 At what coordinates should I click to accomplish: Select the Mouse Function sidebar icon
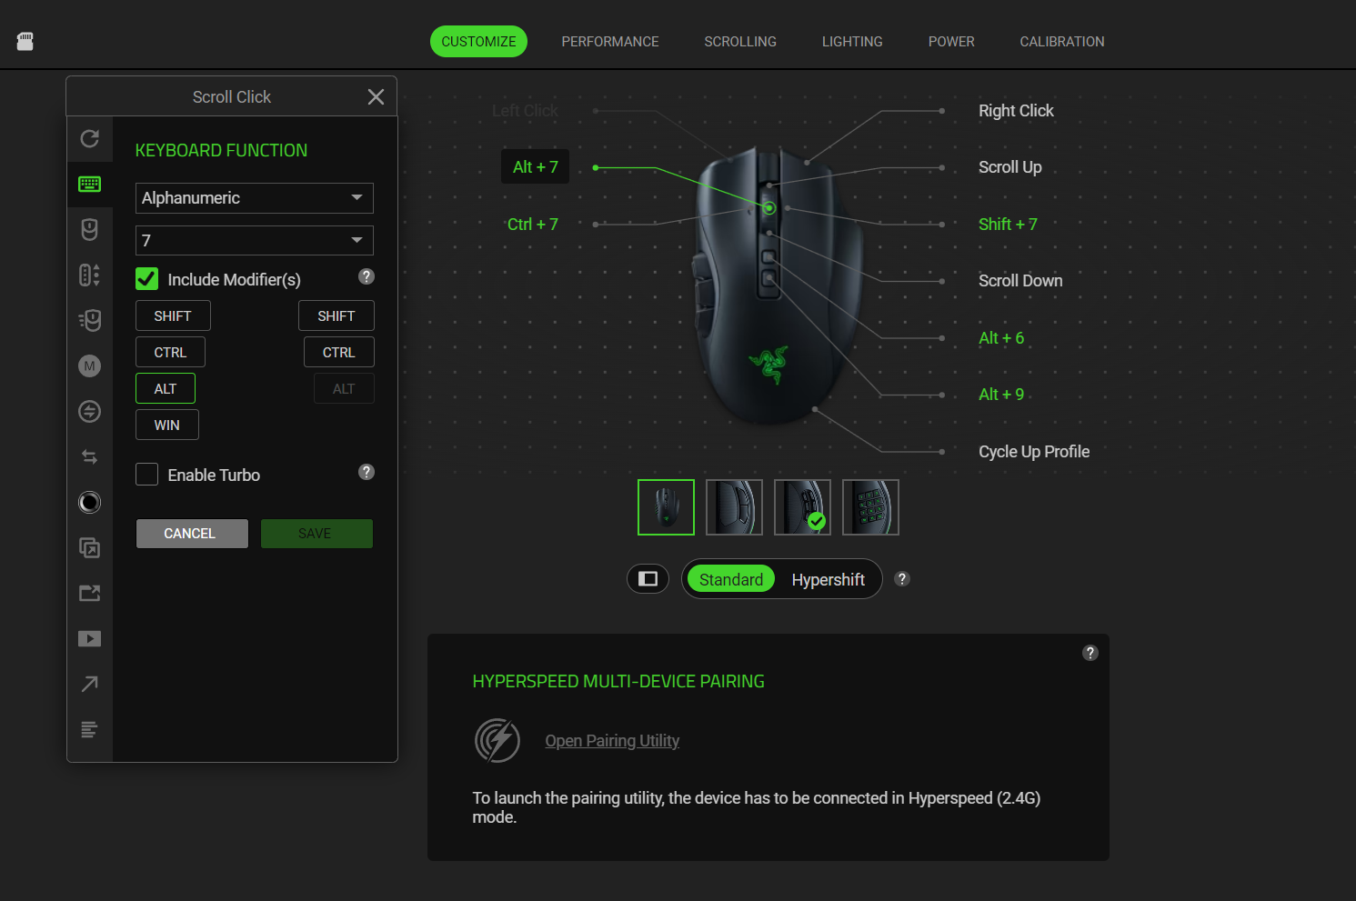coord(89,229)
